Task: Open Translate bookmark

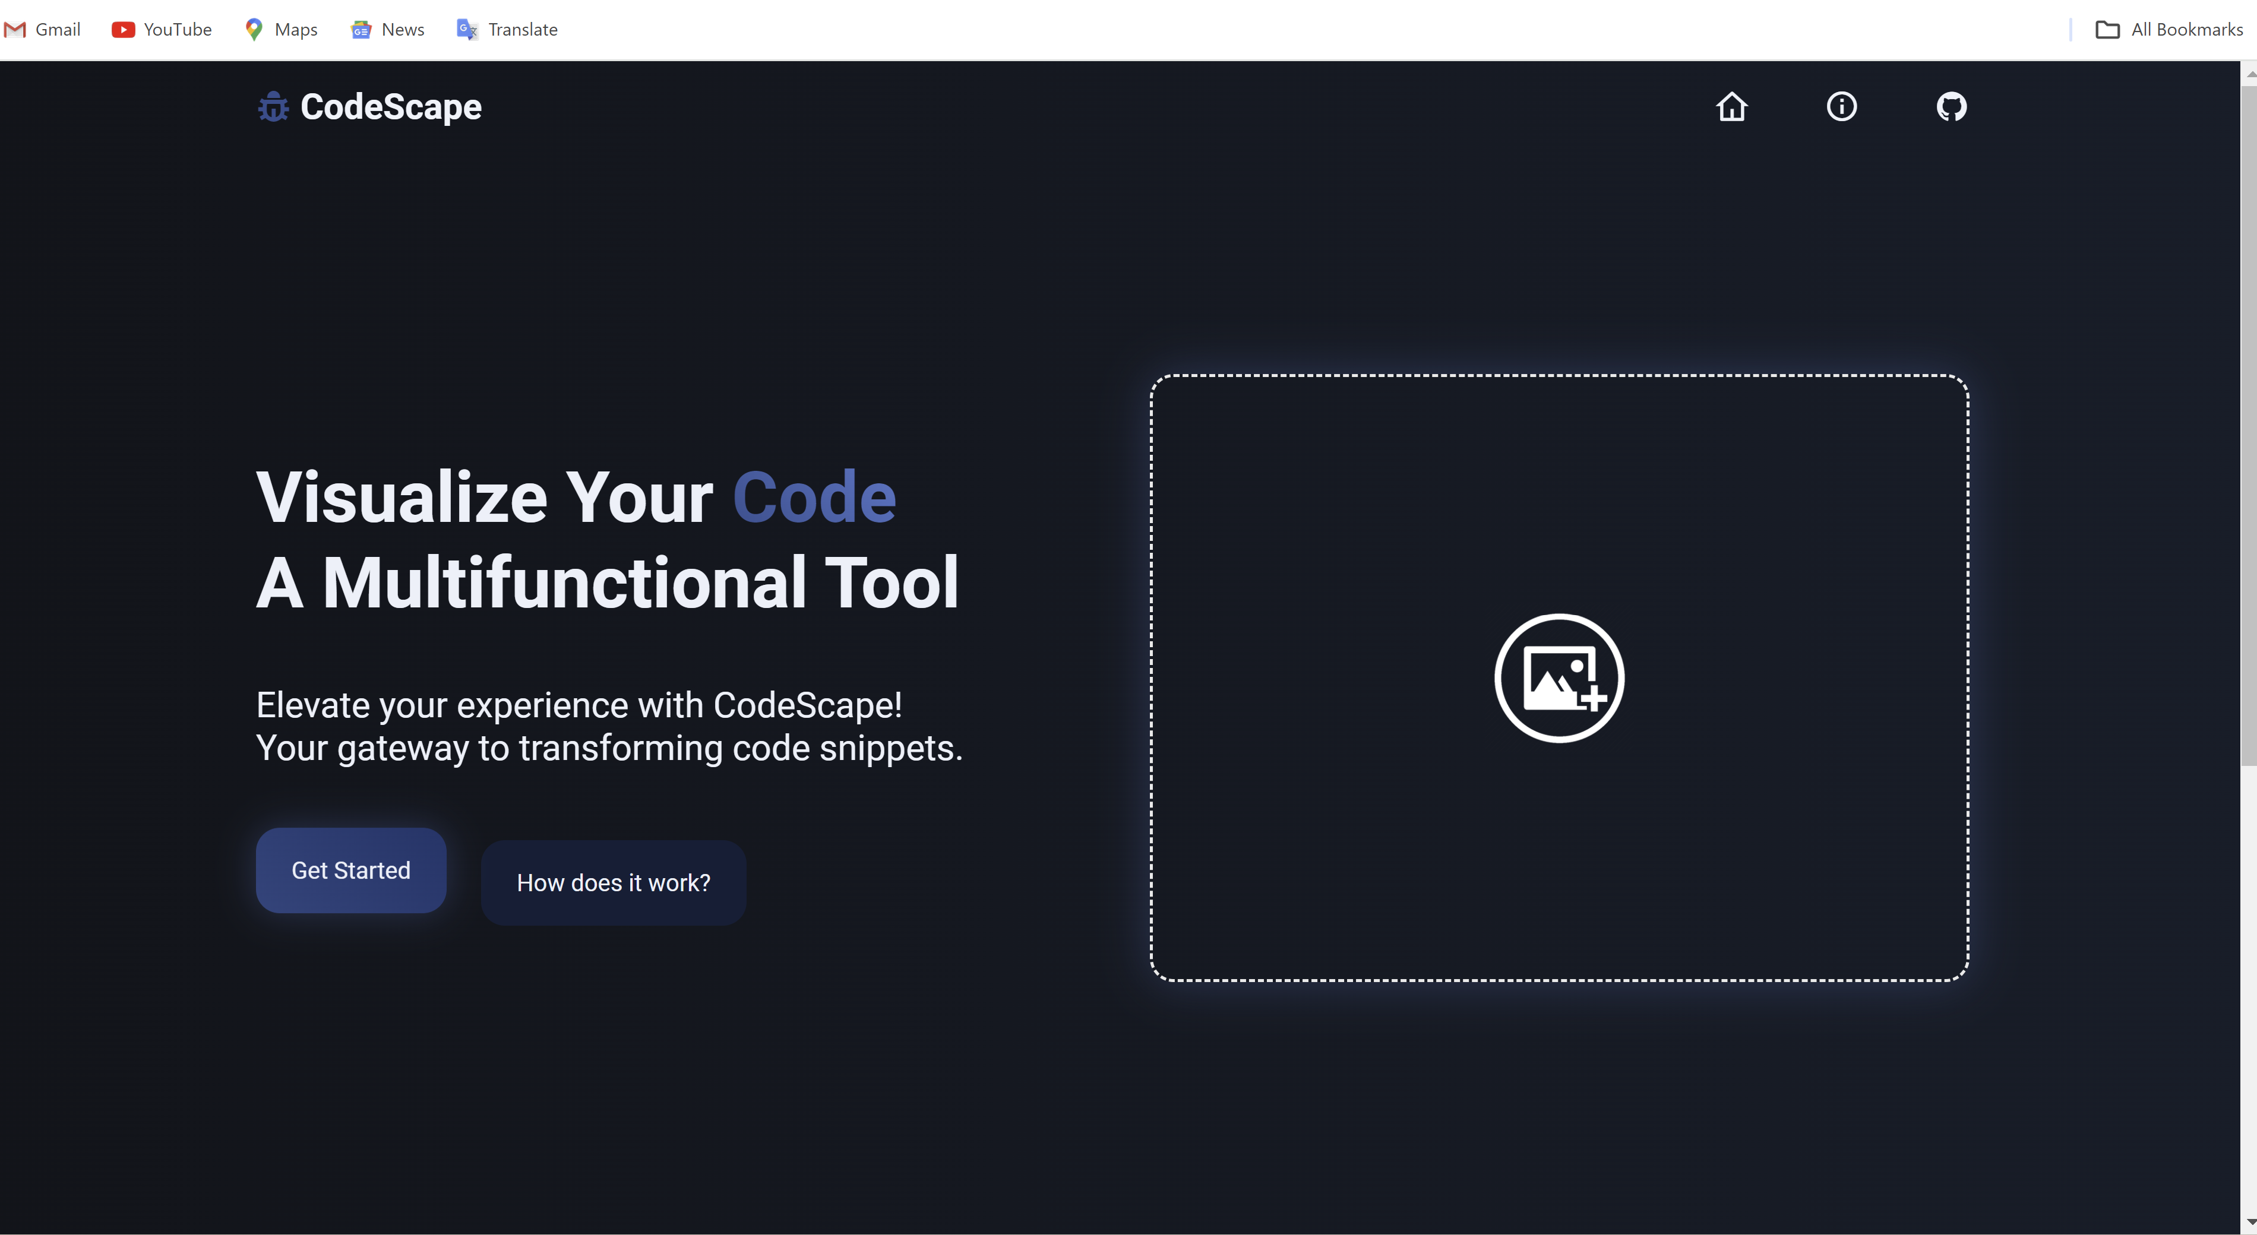Action: 507,30
